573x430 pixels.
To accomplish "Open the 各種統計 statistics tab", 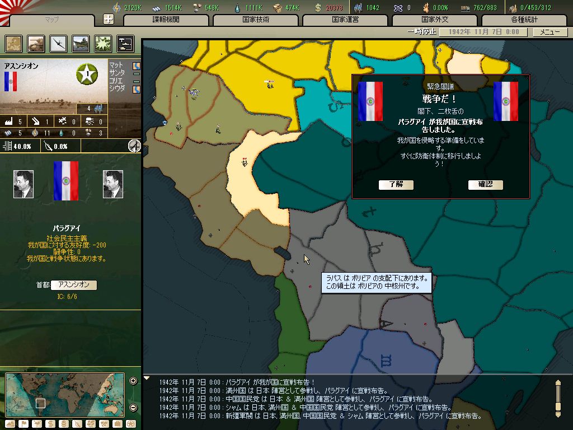I will click(x=525, y=20).
